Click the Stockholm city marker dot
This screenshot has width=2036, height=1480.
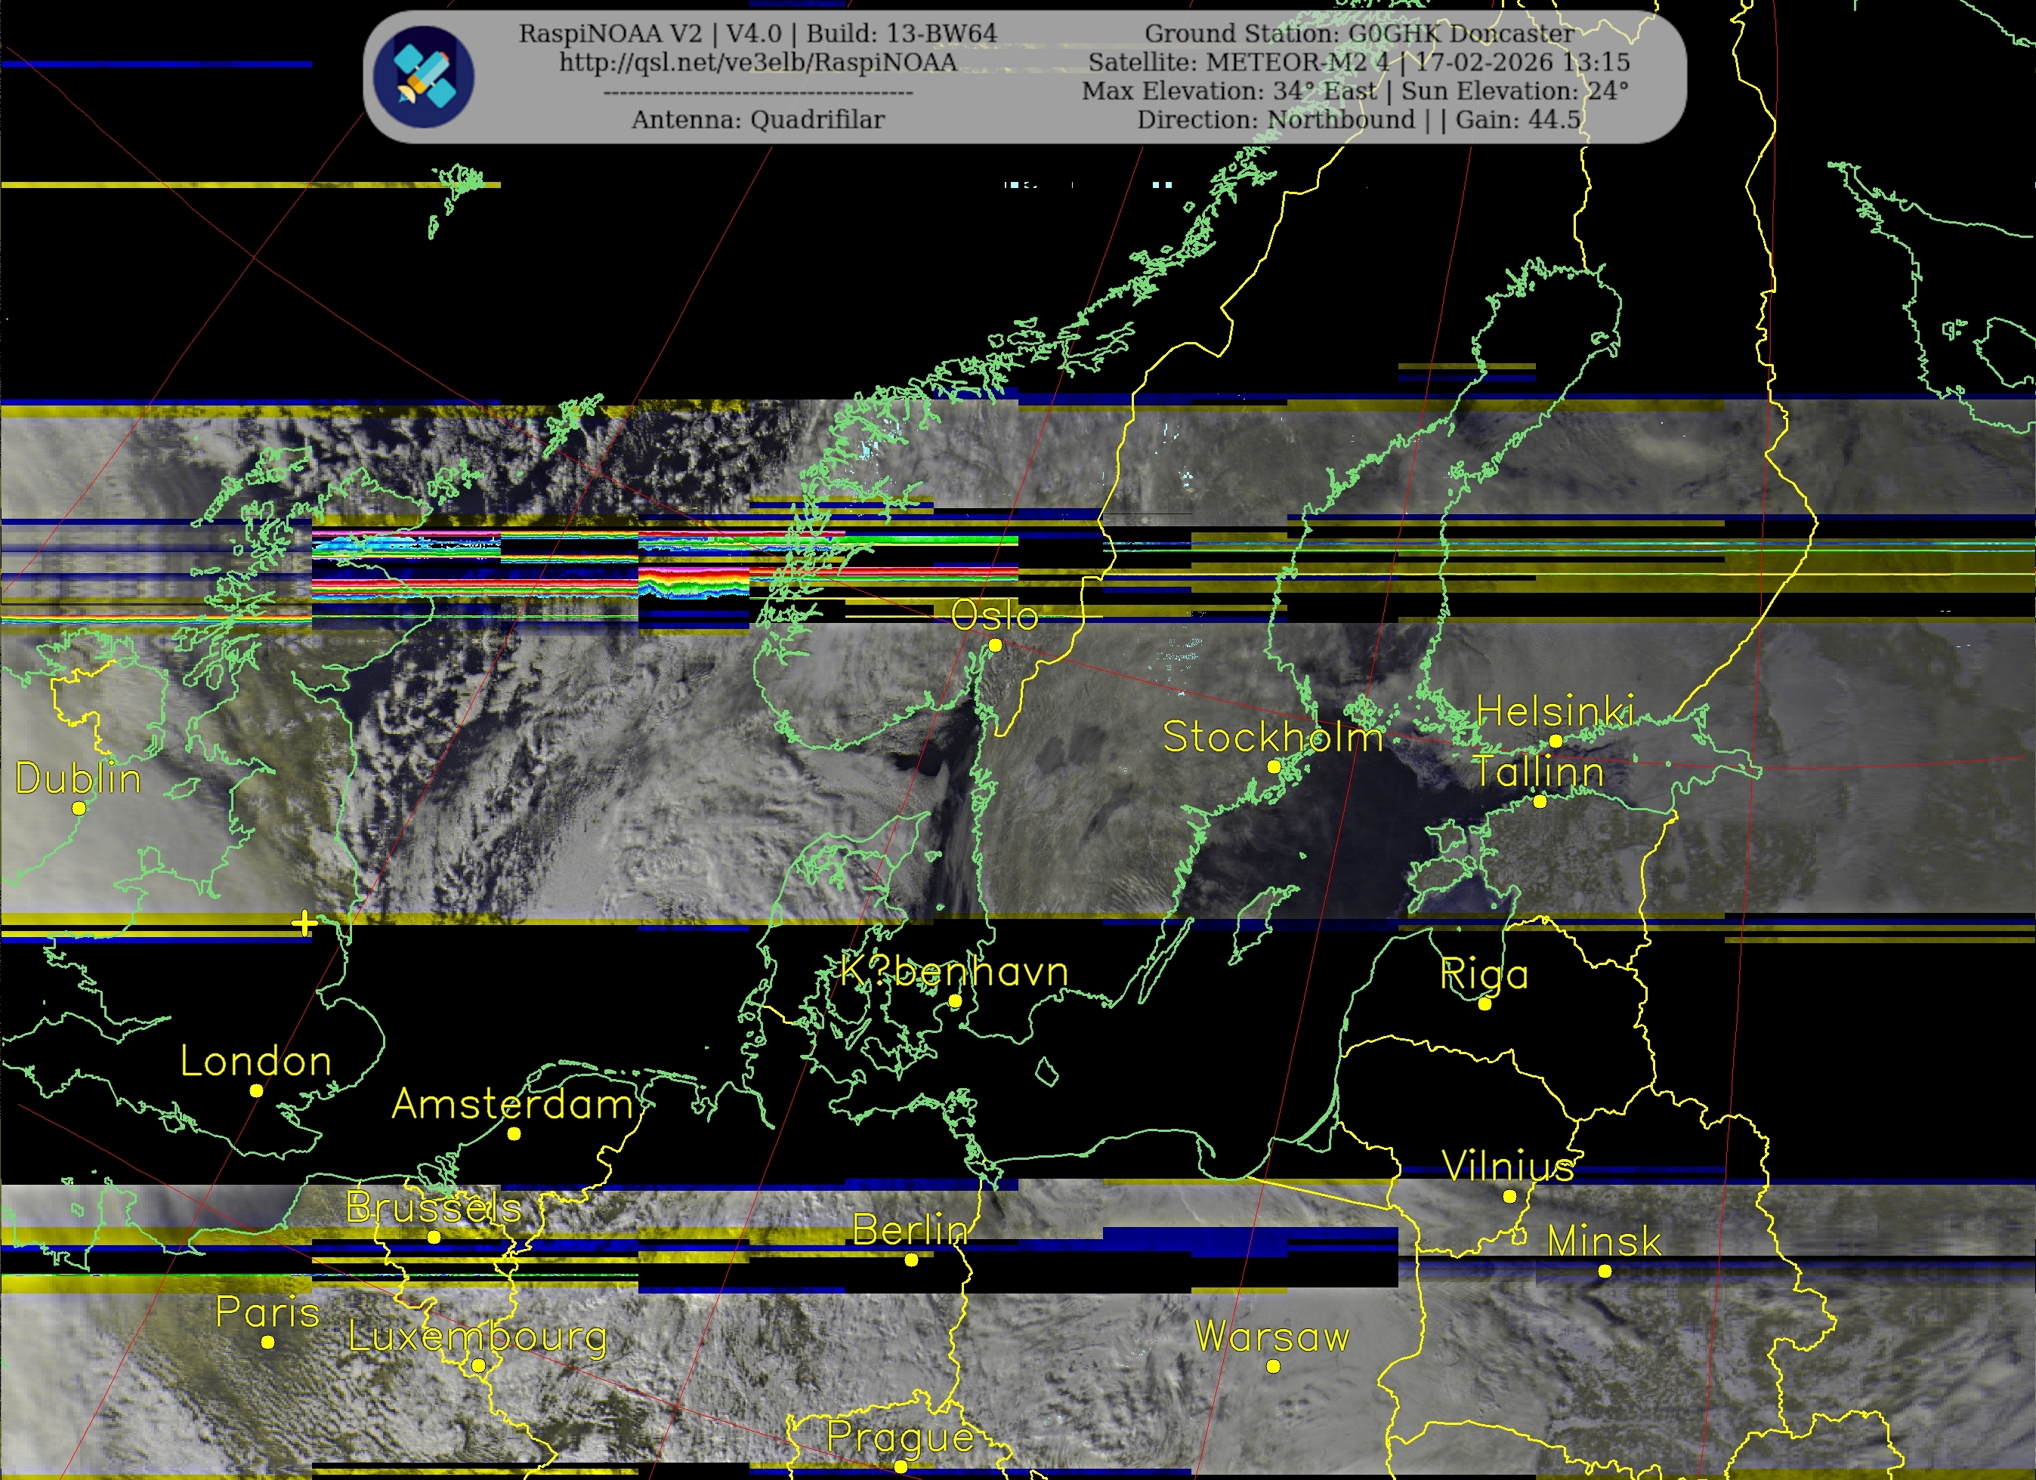(x=1274, y=766)
